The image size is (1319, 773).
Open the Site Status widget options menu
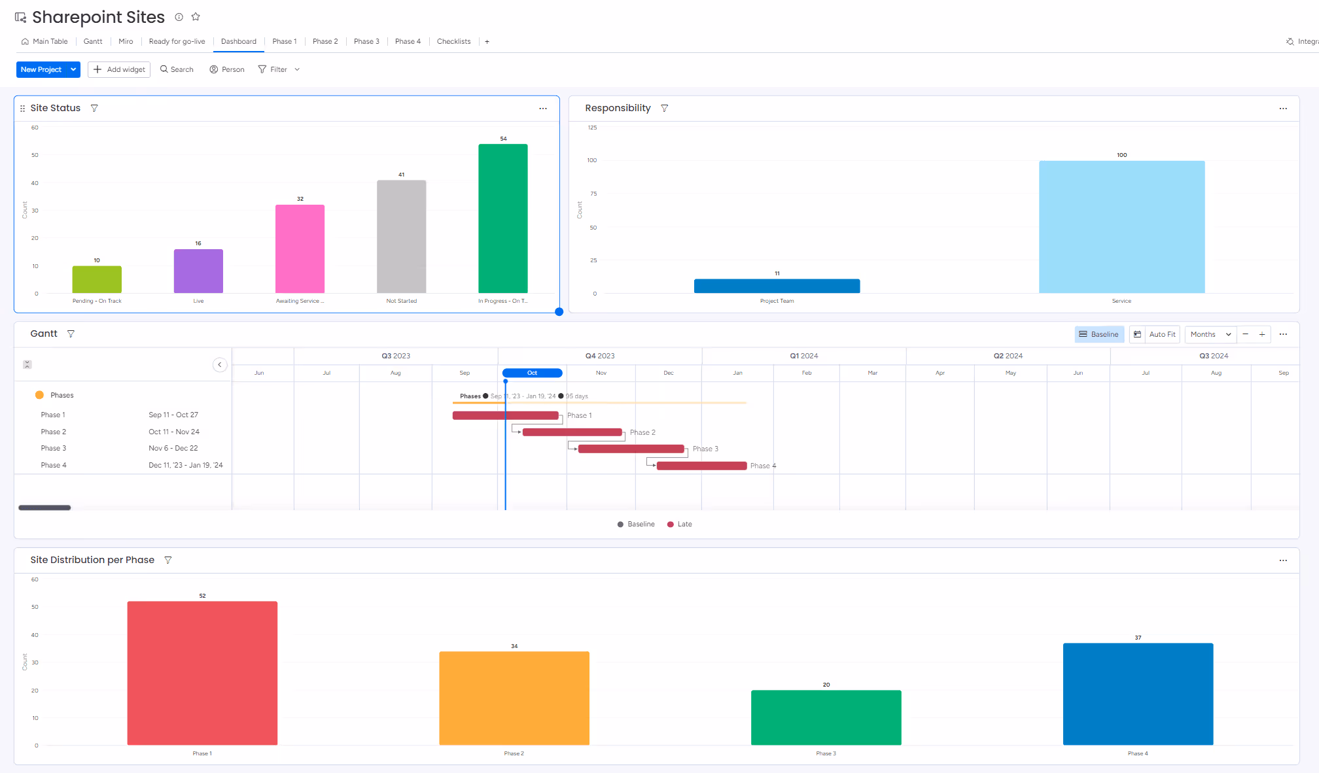coord(543,109)
